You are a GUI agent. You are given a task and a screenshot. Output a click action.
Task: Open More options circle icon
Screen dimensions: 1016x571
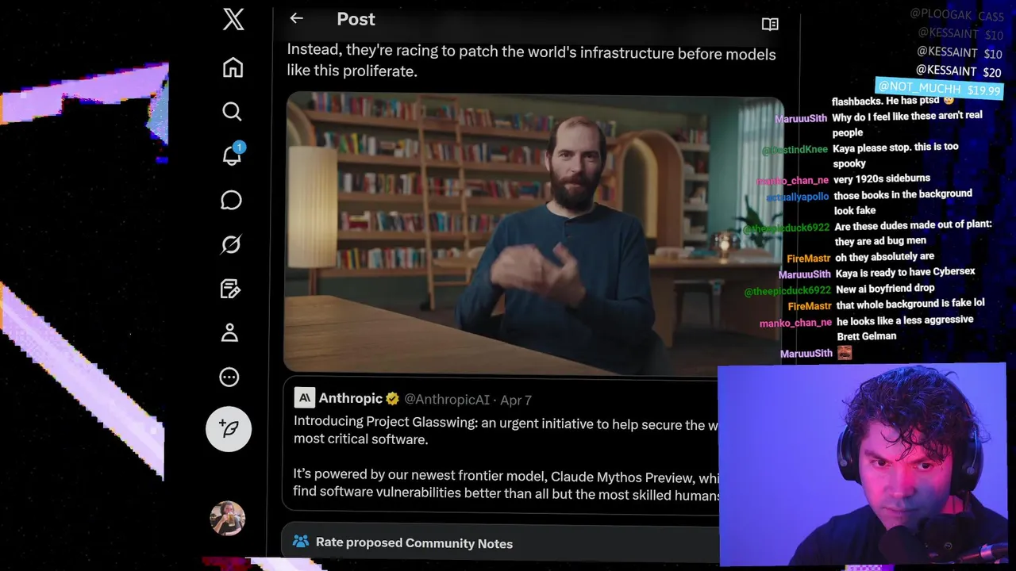229,377
